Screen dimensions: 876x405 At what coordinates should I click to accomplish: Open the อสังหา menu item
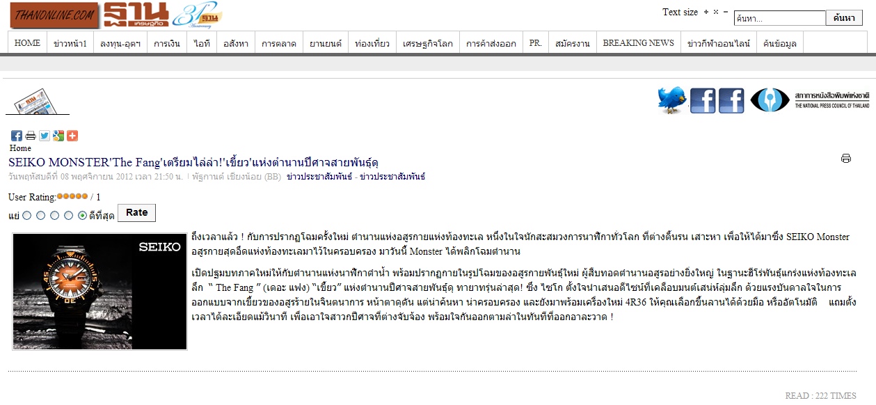tap(236, 42)
